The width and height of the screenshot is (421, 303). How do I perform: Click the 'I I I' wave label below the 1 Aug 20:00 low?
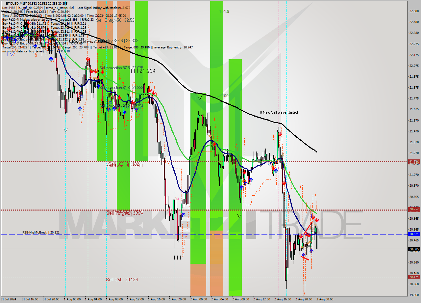point(178,258)
